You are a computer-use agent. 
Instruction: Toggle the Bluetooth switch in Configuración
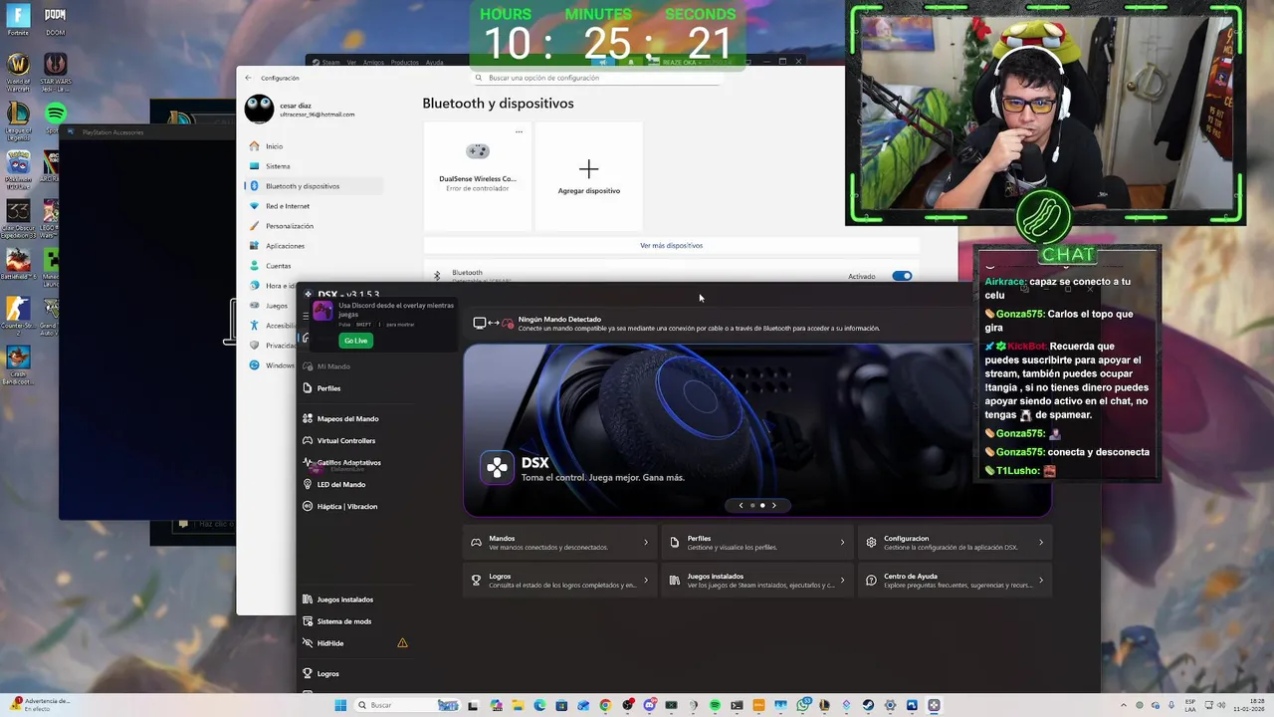[x=902, y=276]
